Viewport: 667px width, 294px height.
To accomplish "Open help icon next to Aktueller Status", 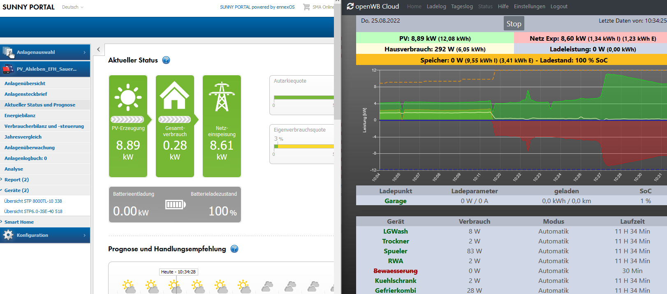I will click(166, 60).
